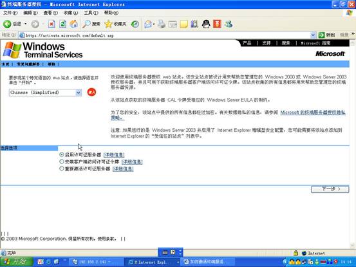Open the 收藏(A) menu
Screen dimensions: 356x267
pyautogui.click(x=71, y=13)
